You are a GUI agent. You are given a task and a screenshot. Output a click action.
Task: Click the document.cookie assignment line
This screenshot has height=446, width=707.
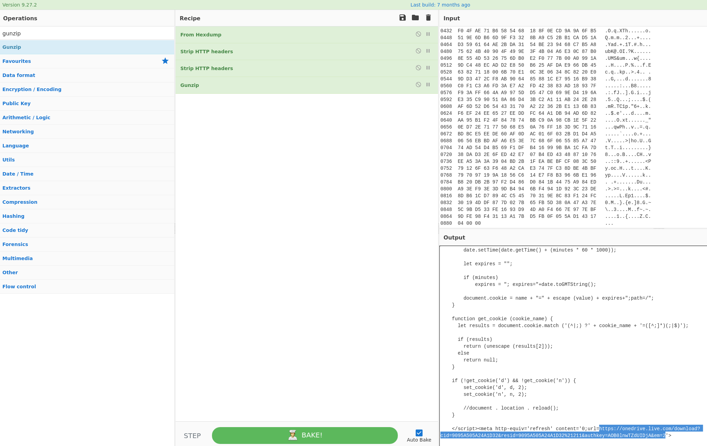point(558,298)
